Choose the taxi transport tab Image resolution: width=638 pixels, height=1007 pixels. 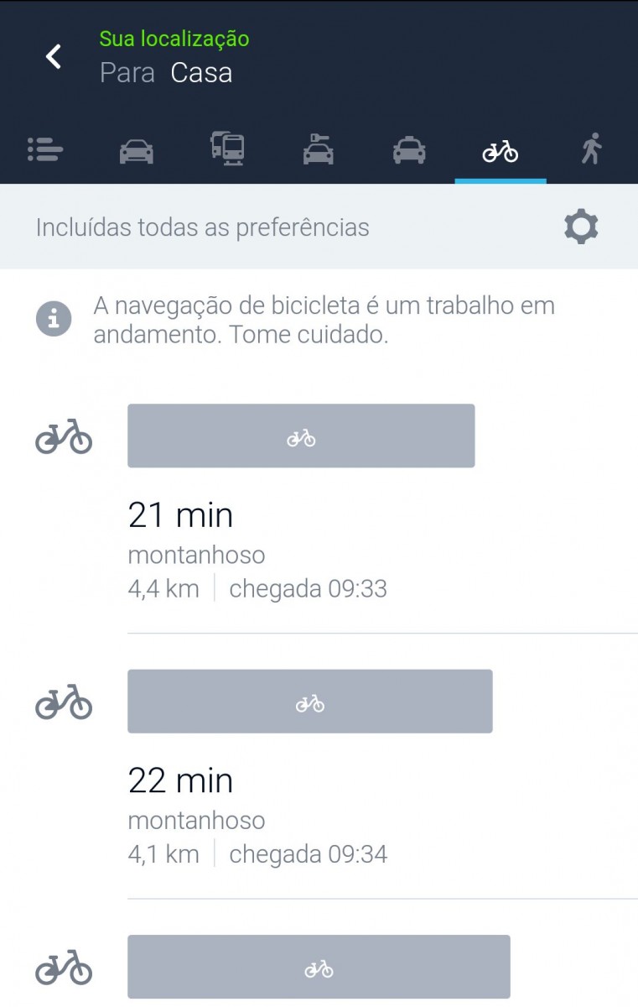409,151
